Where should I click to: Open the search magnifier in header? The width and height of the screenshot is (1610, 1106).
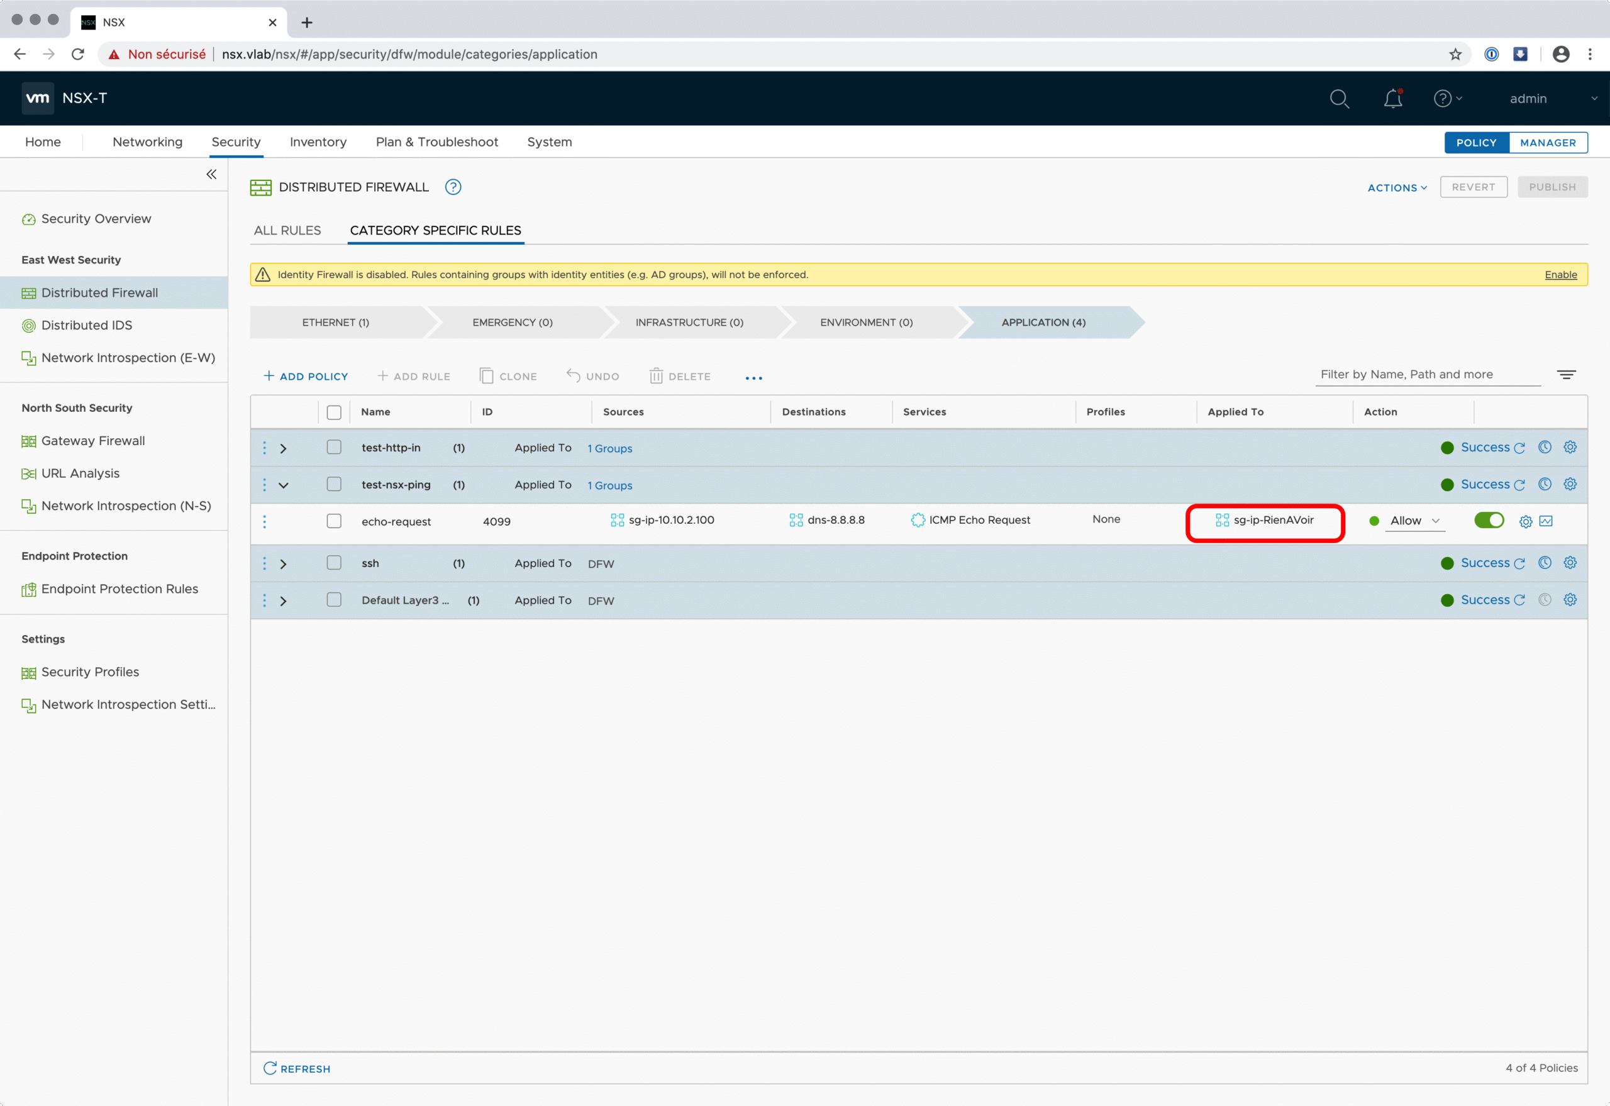point(1339,99)
